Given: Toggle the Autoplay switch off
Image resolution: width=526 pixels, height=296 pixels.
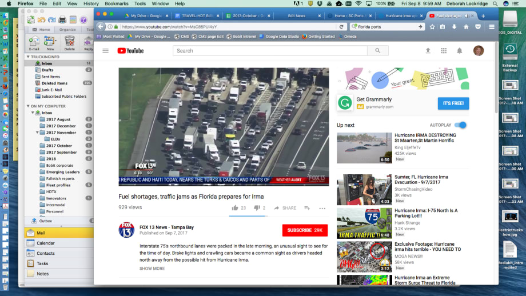Looking at the screenshot, I should [x=460, y=125].
